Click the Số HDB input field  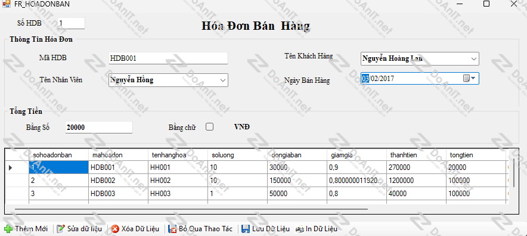[x=72, y=23]
